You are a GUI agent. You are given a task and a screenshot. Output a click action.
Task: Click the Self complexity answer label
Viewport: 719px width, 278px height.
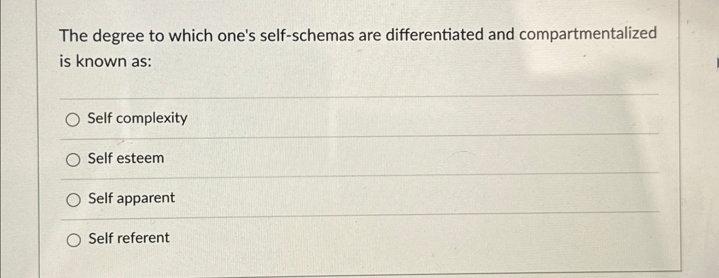(136, 119)
